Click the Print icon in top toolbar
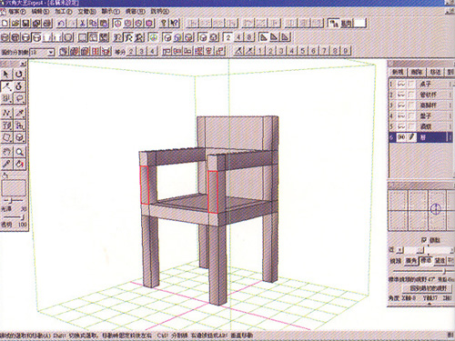 (47, 24)
